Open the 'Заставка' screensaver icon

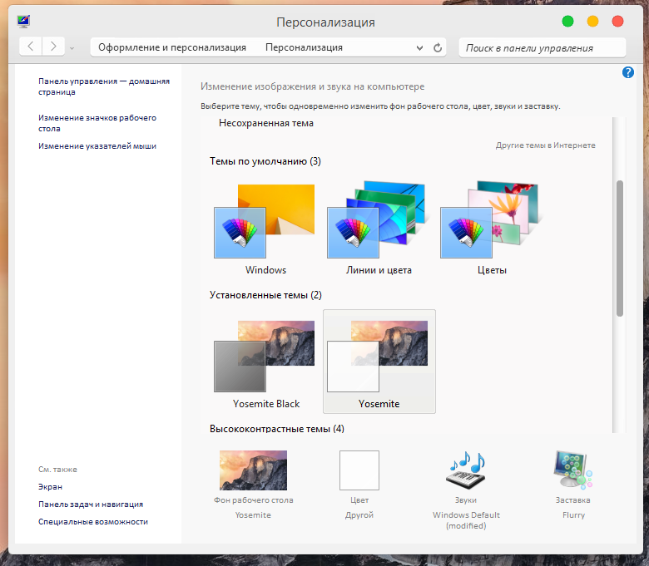click(573, 470)
